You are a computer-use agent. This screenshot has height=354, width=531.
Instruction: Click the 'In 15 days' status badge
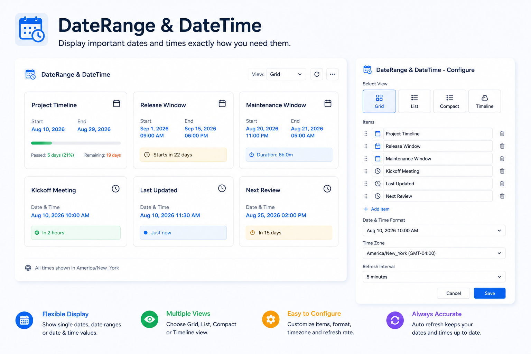click(289, 233)
